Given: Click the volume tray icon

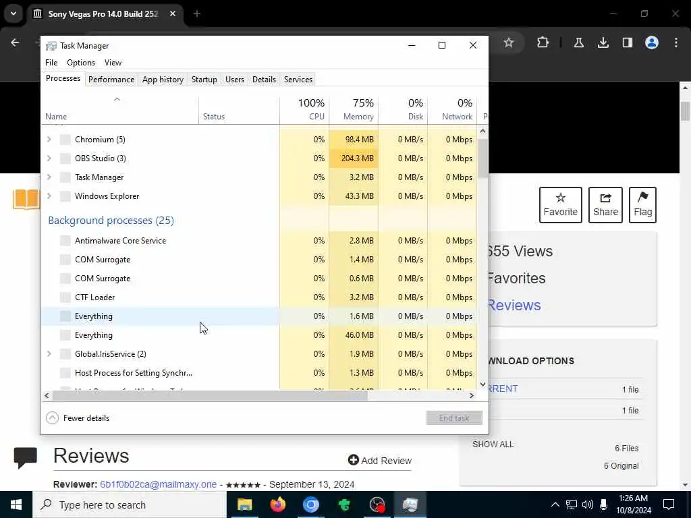Looking at the screenshot, I should (588, 505).
